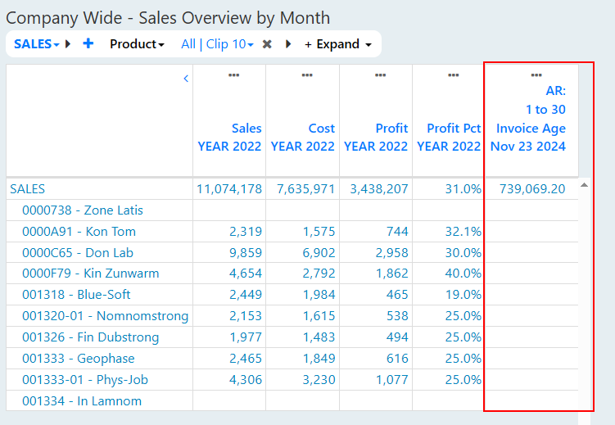
Task: Collapse the row label column with the left chevron
Action: click(186, 79)
